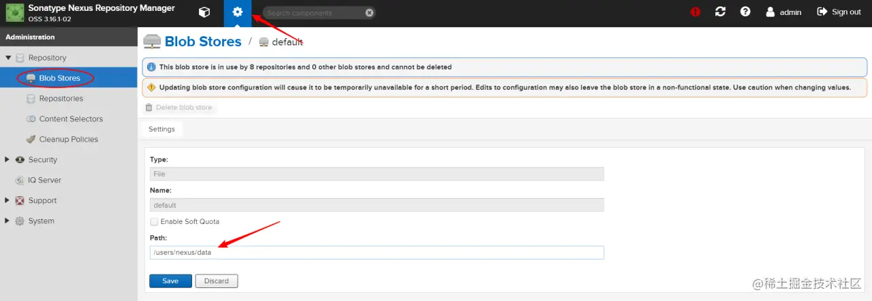Click the IQ Server icon
872x301 pixels.
click(20, 180)
